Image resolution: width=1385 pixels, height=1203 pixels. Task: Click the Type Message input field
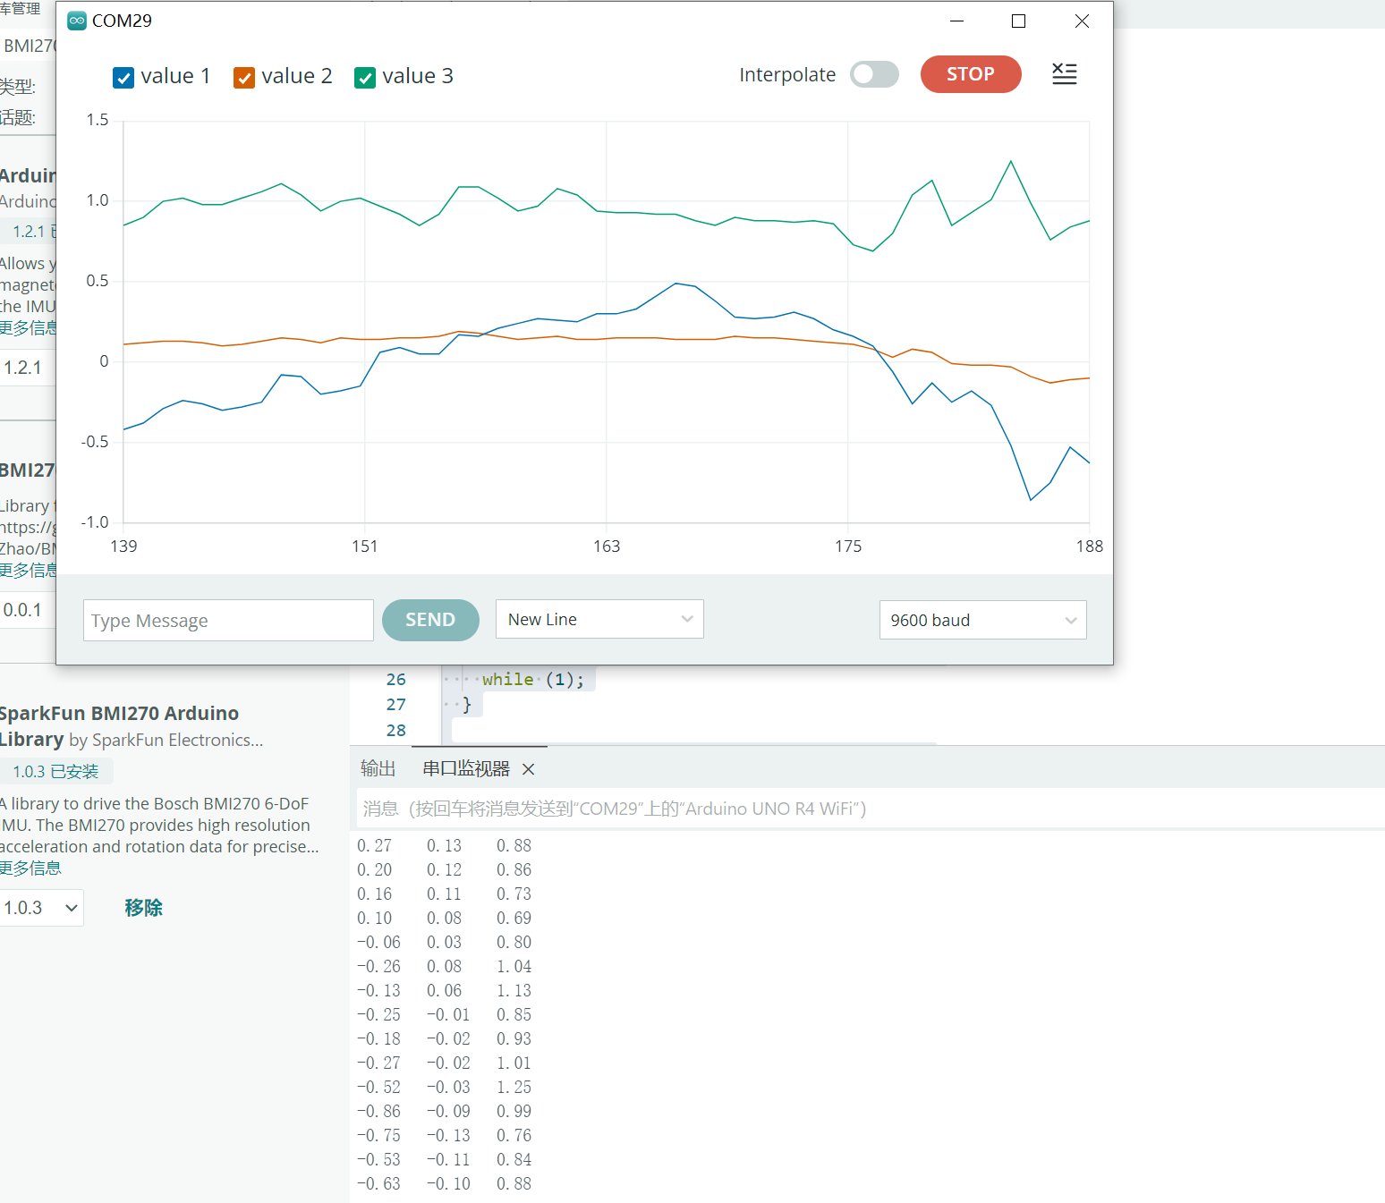[228, 621]
